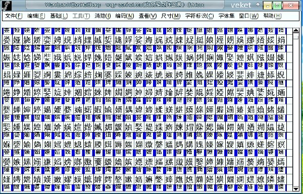Select the 娶 glyph cell

[x=230, y=57]
